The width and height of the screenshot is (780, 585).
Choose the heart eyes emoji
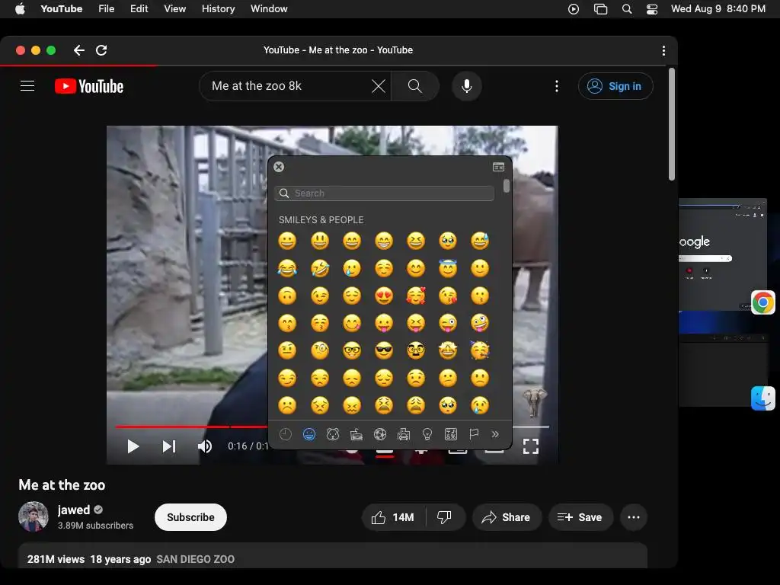coord(384,296)
